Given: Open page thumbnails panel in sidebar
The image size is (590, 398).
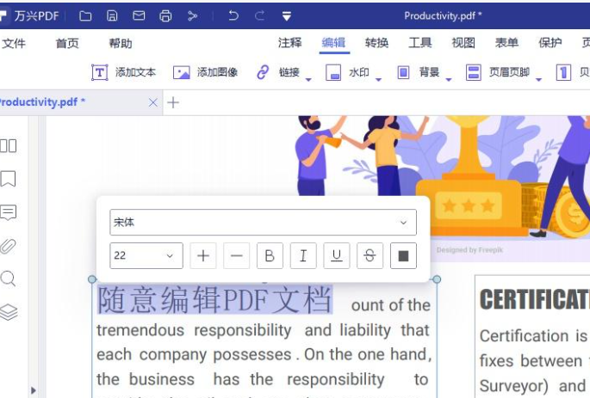Looking at the screenshot, I should (x=9, y=145).
